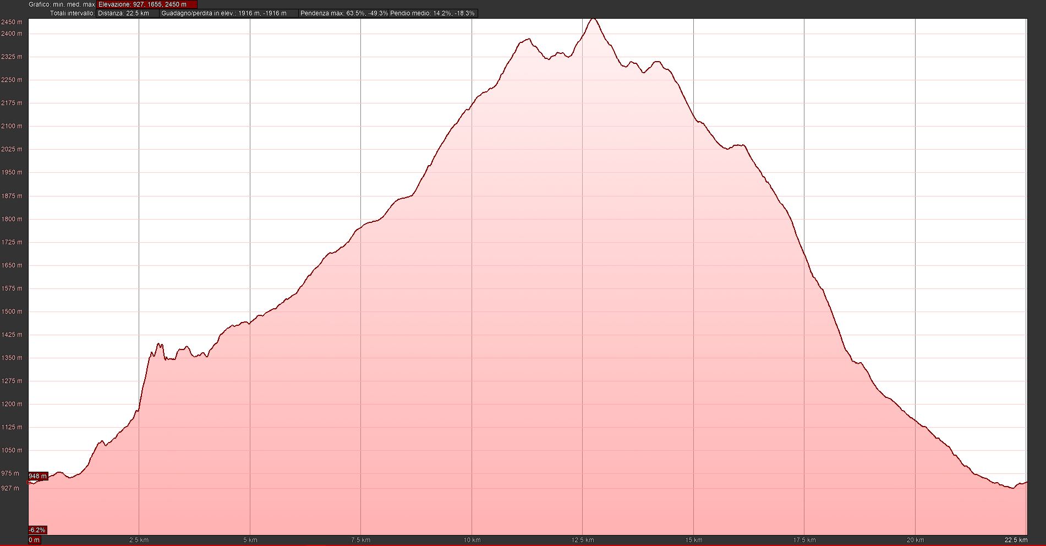Click the 927 m minimum elevation label
The height and width of the screenshot is (546, 1046).
click(x=10, y=488)
